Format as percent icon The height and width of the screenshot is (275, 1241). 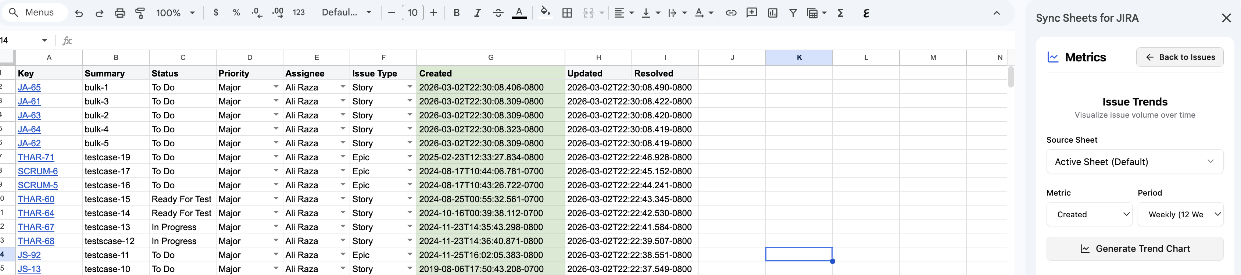click(x=236, y=13)
